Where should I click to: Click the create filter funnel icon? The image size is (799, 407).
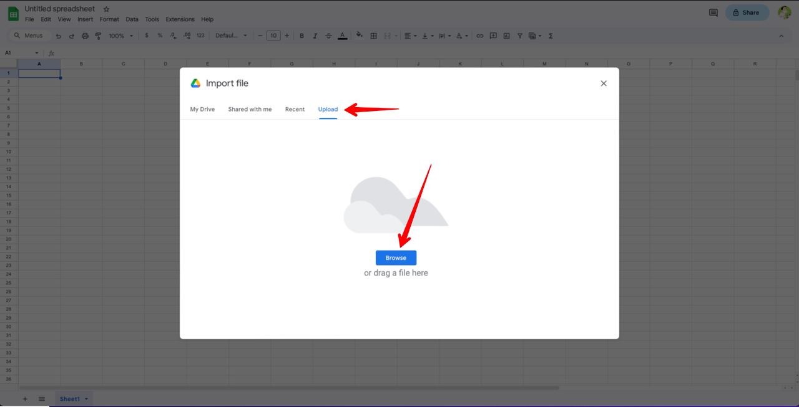click(x=519, y=36)
